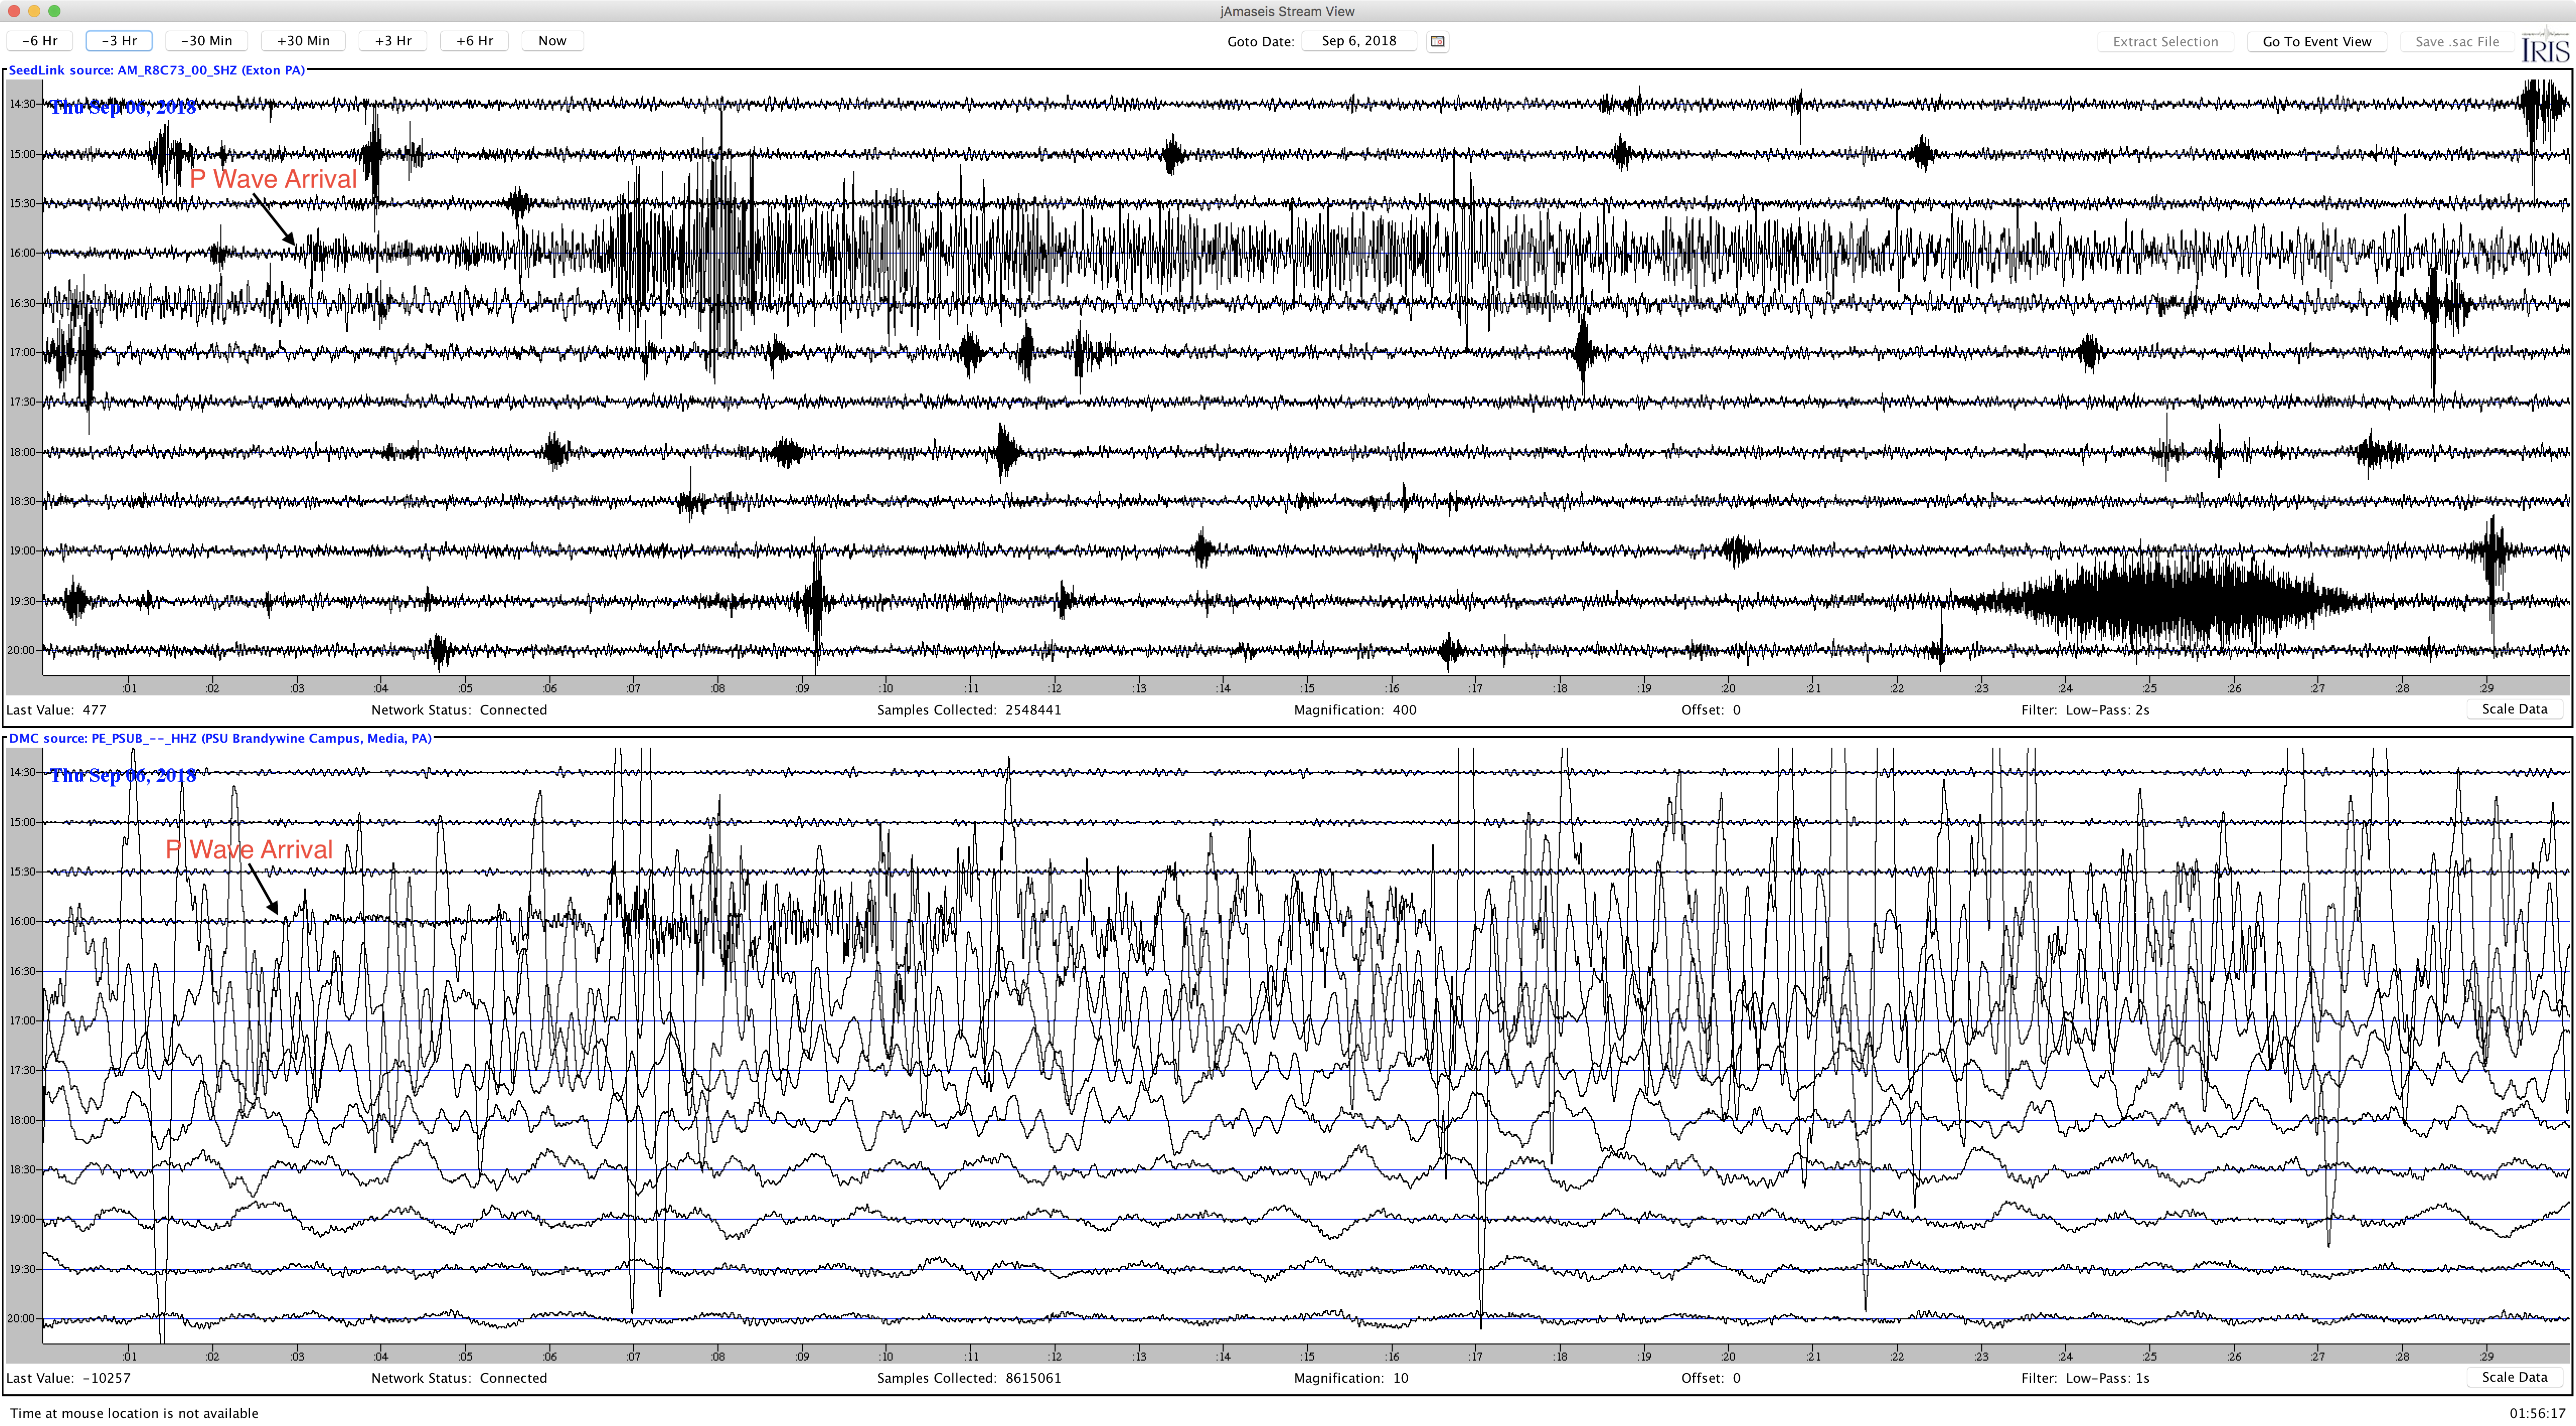The image size is (2576, 1426).
Task: Click the green maximize window button
Action: coord(54,11)
